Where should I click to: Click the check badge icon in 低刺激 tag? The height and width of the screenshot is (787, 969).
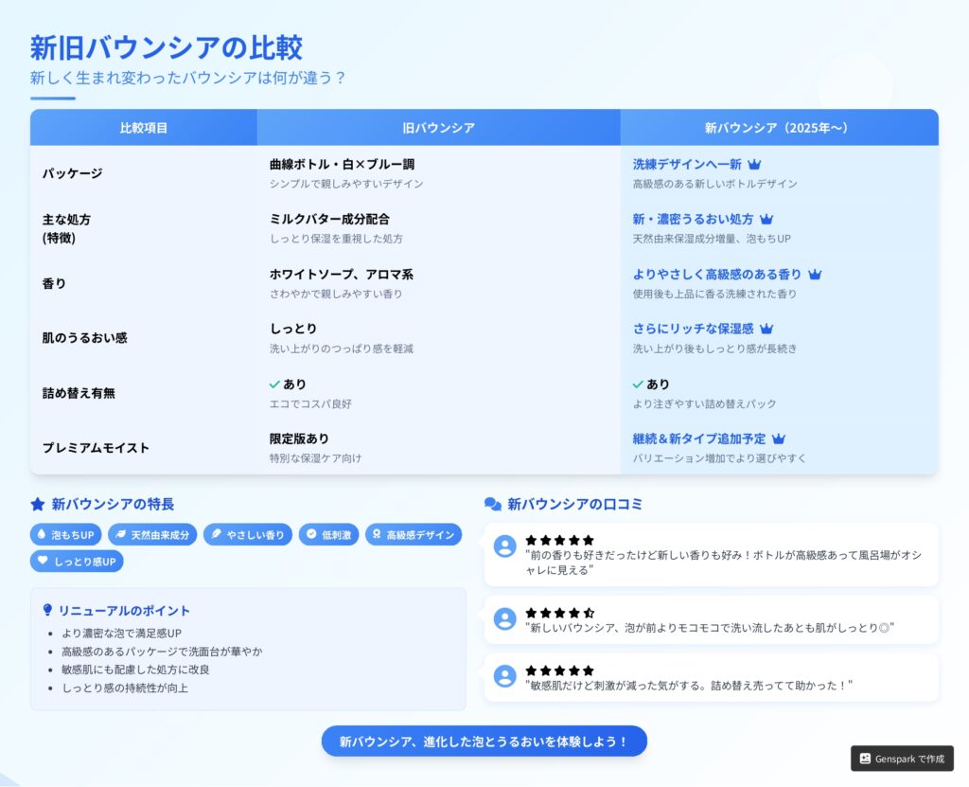pyautogui.click(x=311, y=534)
